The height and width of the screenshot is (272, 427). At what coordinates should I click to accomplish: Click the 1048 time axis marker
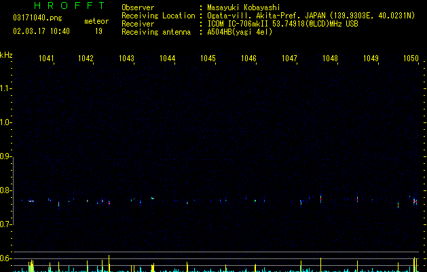point(331,58)
